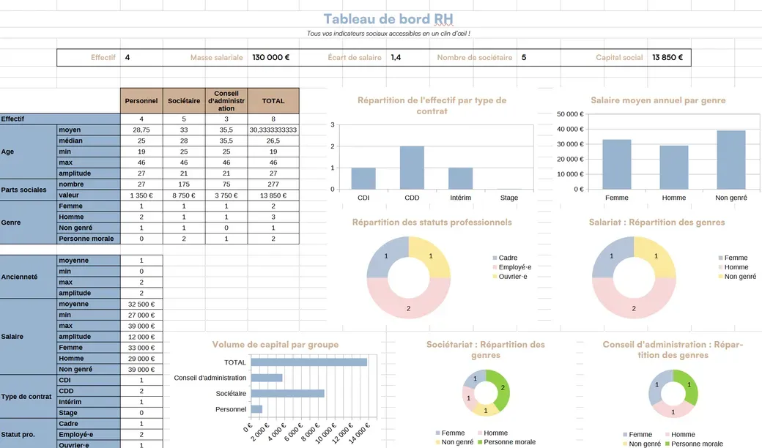This screenshot has width=762, height=448.
Task: Click the "Répartition des statuts professionnels" chart title
Action: [432, 223]
